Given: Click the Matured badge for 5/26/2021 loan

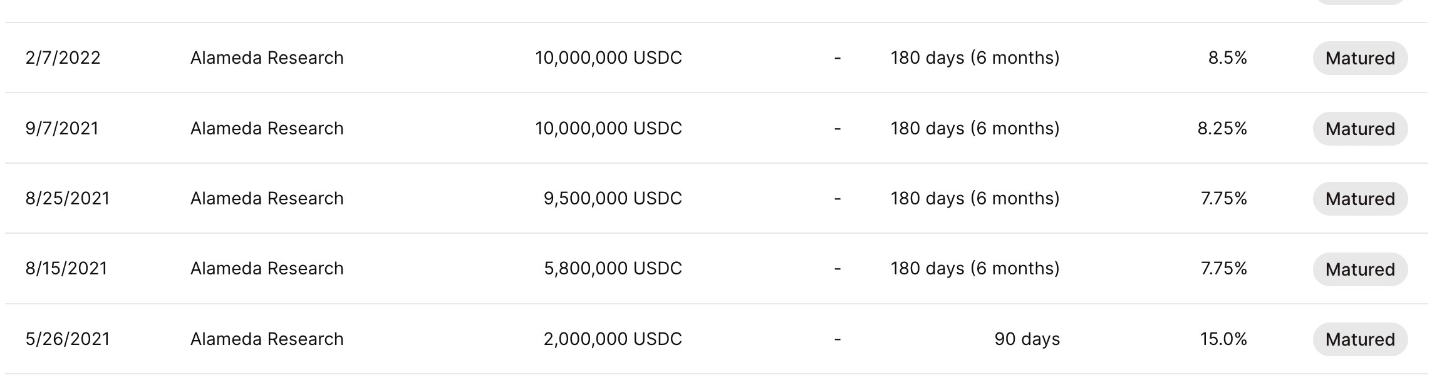Looking at the screenshot, I should point(1360,339).
